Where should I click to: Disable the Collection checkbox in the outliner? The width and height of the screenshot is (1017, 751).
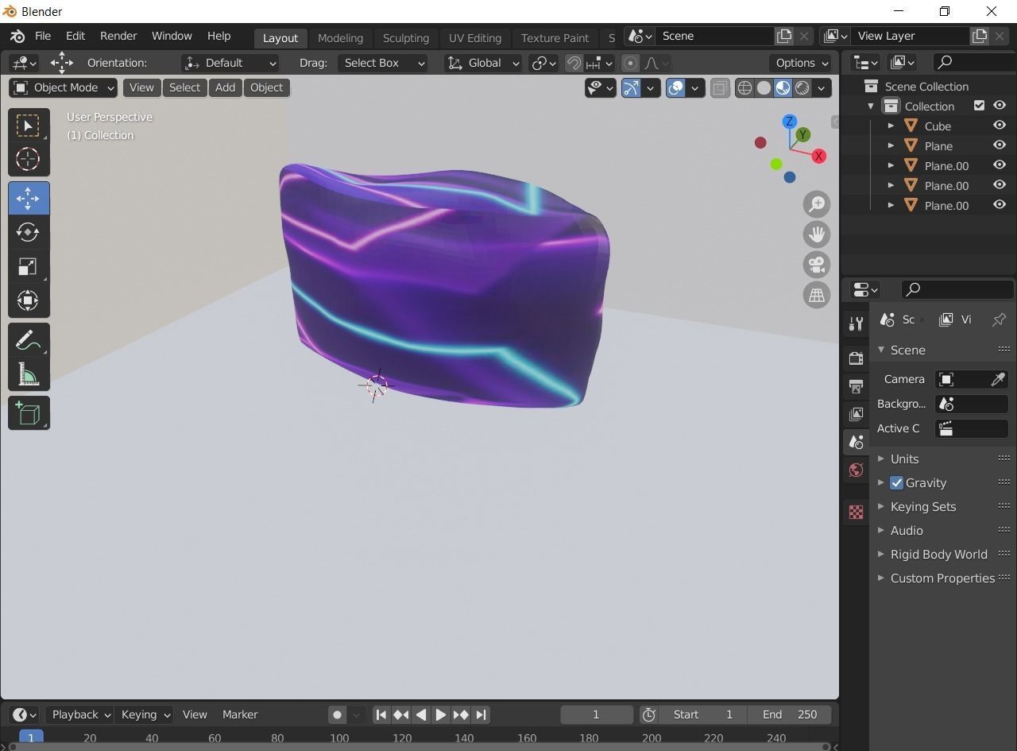(x=980, y=105)
